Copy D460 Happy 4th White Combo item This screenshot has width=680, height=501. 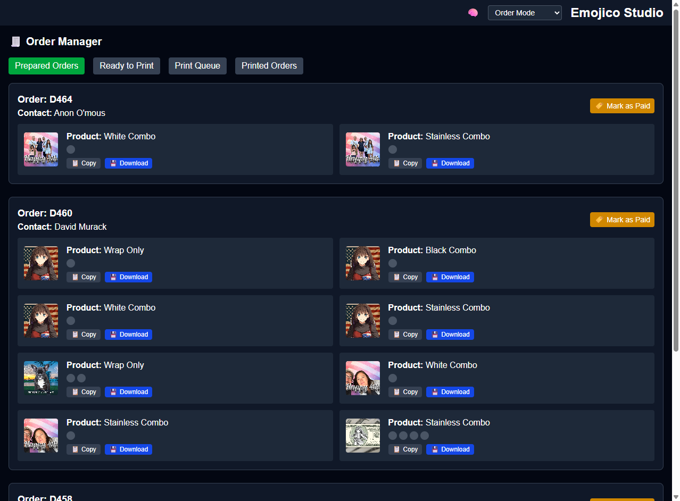405,392
